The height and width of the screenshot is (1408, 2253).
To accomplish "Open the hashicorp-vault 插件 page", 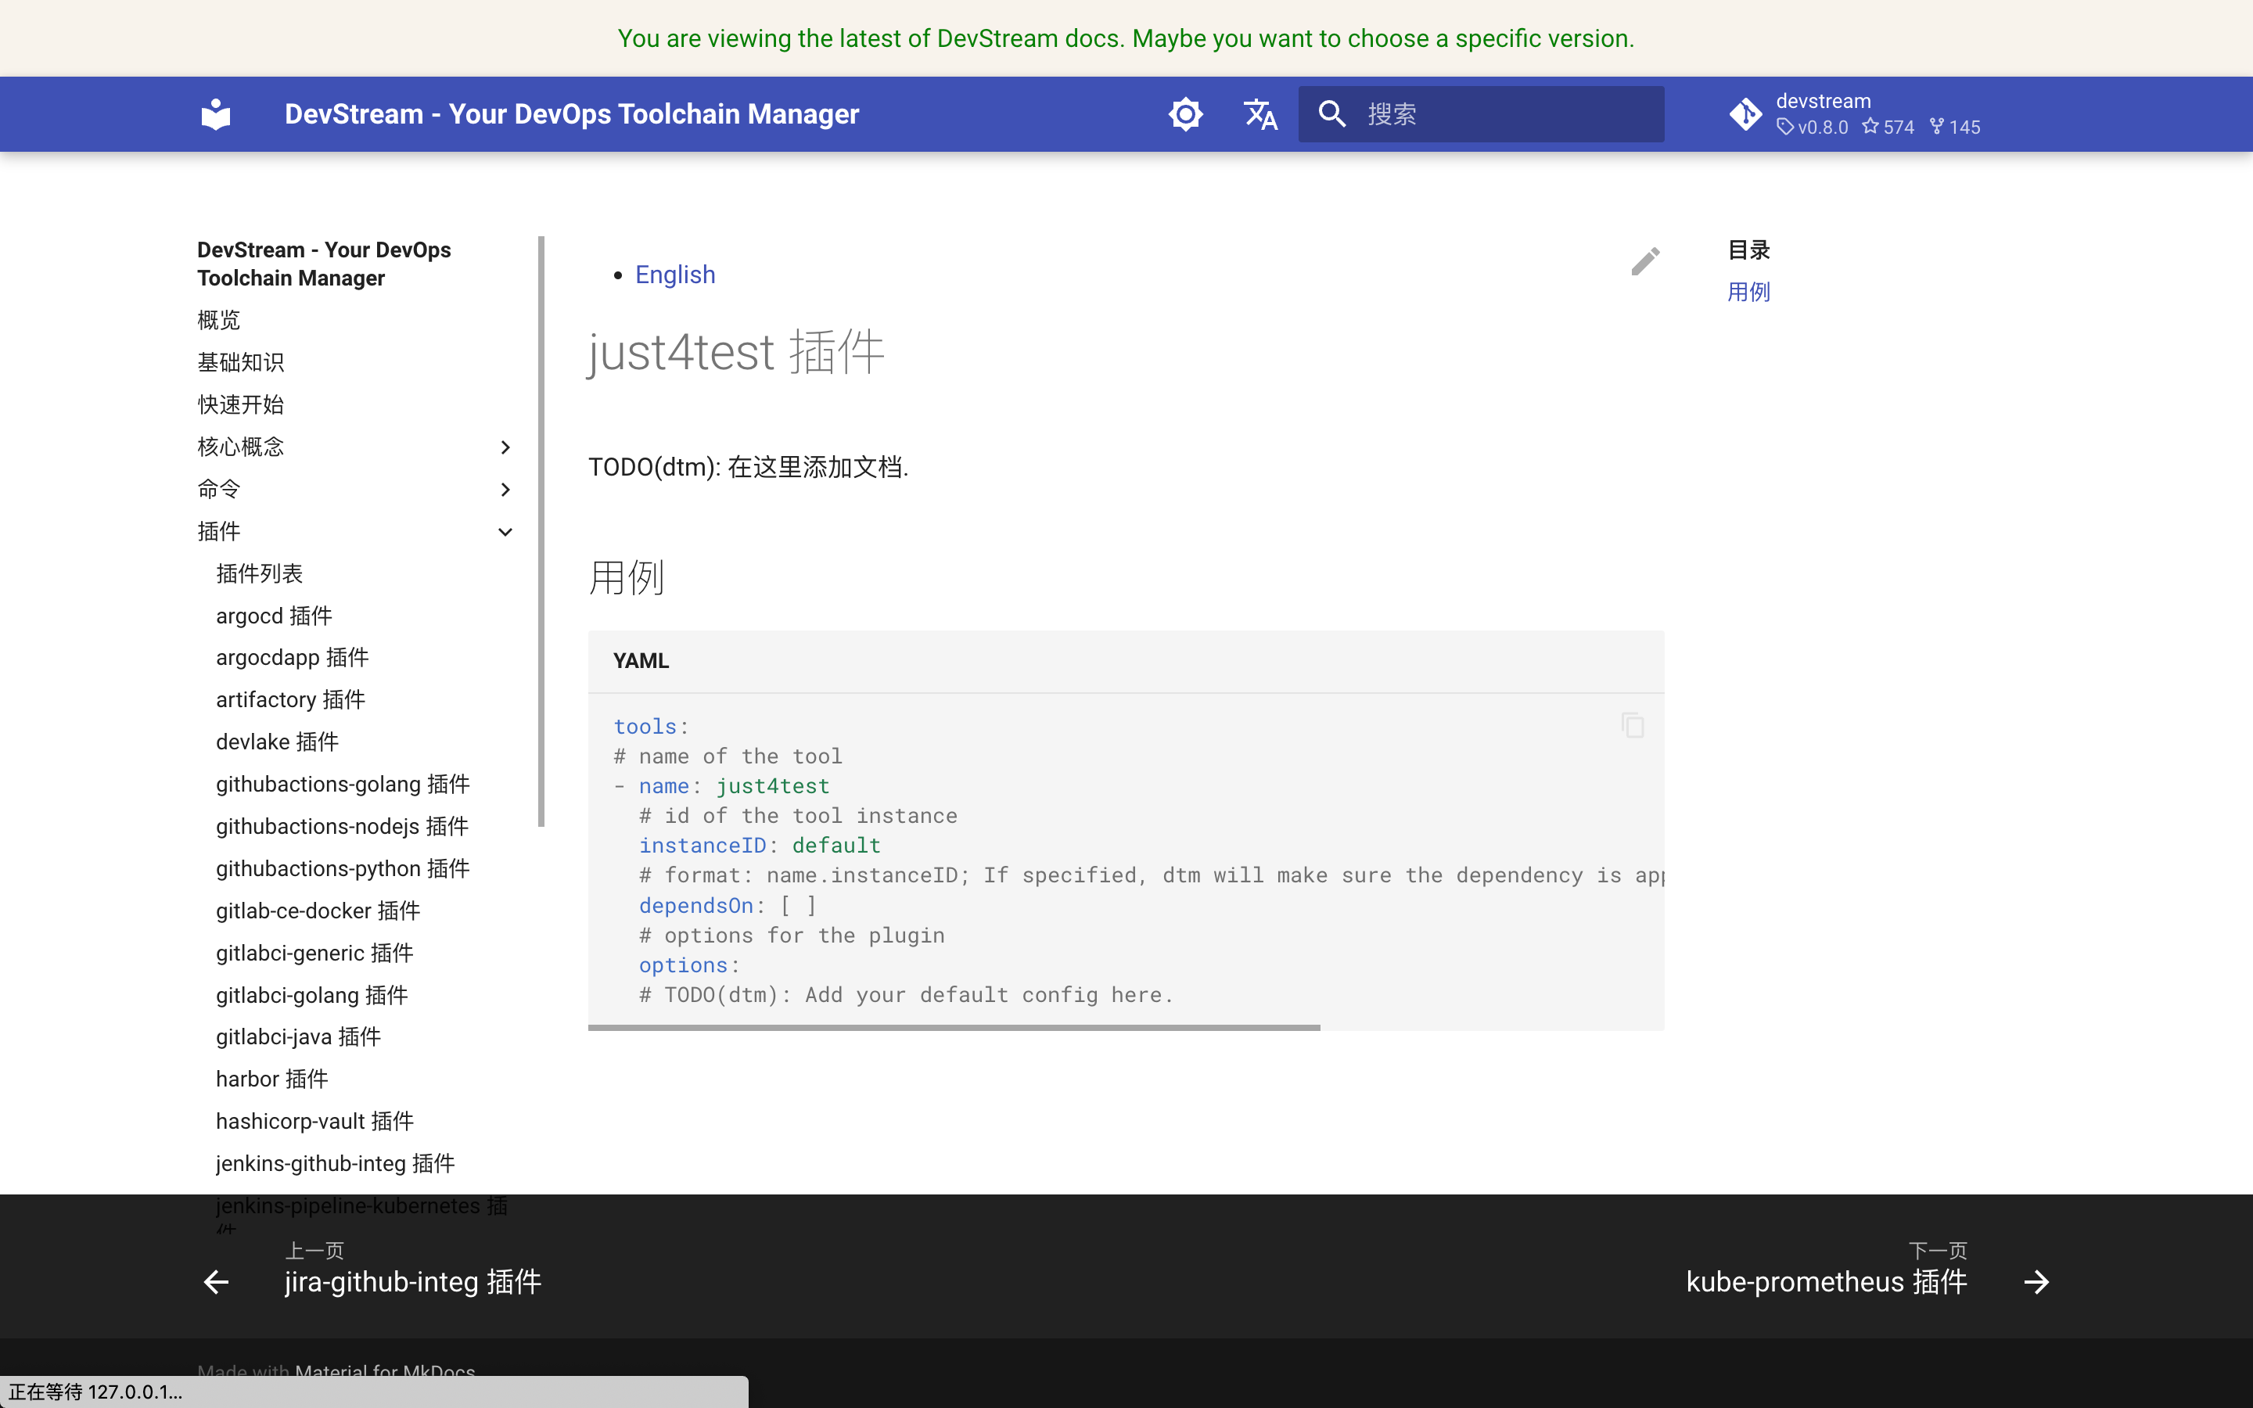I will 314,1121.
